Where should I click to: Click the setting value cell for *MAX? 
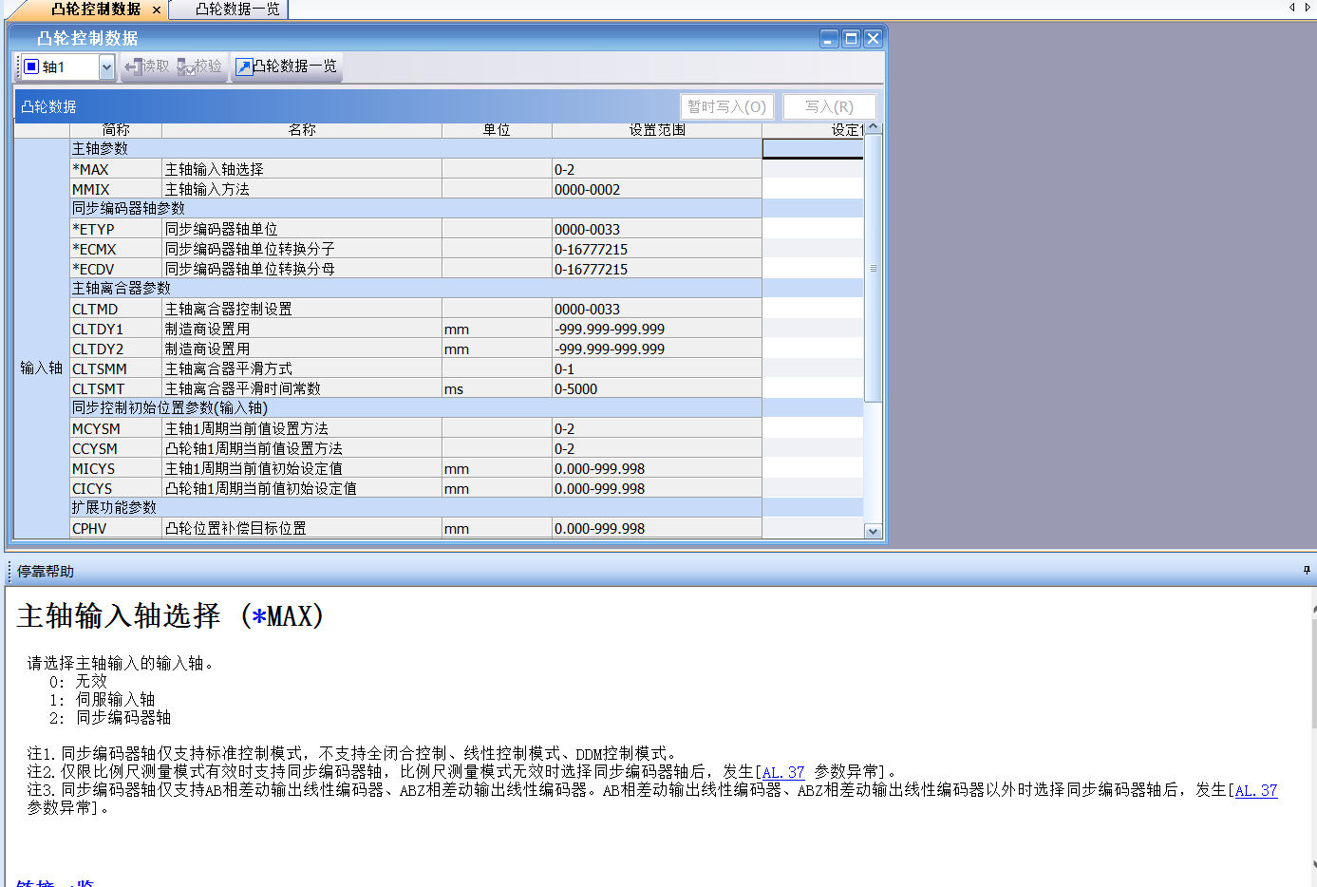click(812, 169)
